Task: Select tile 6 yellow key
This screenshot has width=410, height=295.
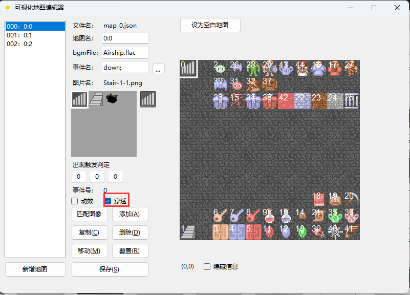Action: pyautogui.click(x=221, y=216)
